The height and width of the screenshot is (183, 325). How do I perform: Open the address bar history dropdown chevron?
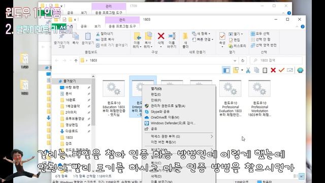pyautogui.click(x=235, y=60)
